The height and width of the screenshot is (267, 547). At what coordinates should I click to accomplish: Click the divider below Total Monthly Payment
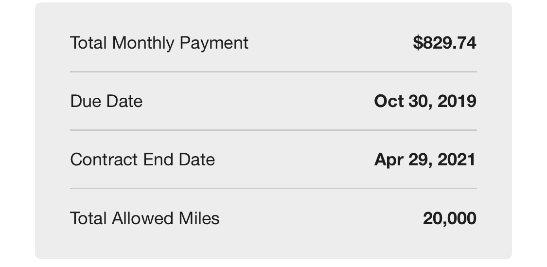273,71
